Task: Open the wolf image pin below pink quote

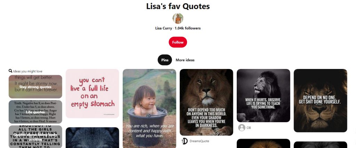Action: (x=92, y=138)
